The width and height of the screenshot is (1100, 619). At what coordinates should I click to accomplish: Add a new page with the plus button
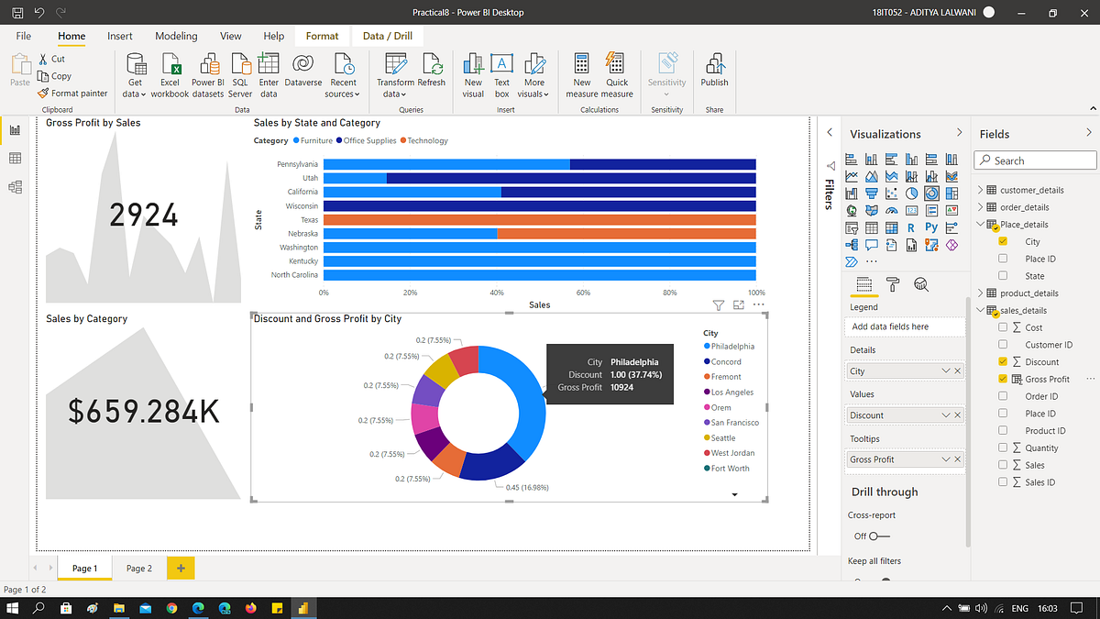(180, 568)
